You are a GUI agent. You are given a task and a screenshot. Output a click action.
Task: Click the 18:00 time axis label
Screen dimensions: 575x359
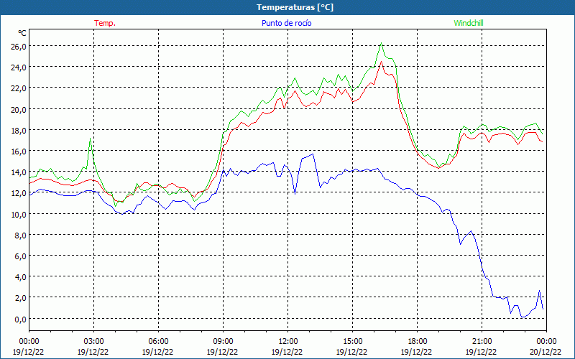tap(417, 342)
